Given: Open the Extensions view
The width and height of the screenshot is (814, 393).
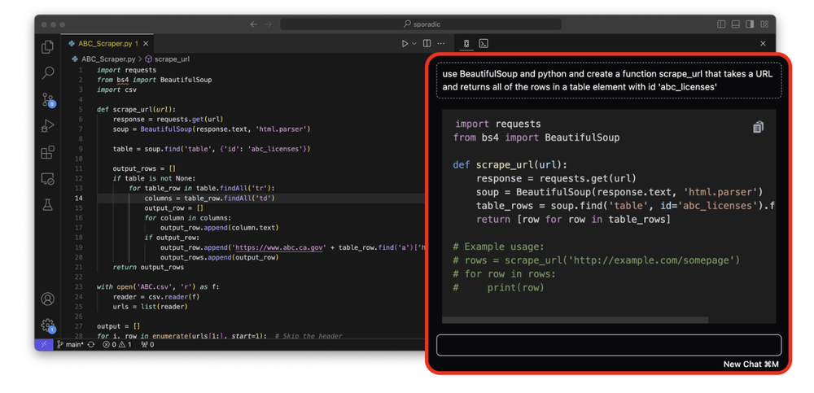Looking at the screenshot, I should [x=47, y=152].
